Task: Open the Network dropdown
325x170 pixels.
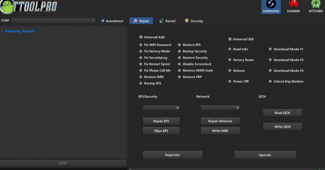Action: click(x=220, y=107)
